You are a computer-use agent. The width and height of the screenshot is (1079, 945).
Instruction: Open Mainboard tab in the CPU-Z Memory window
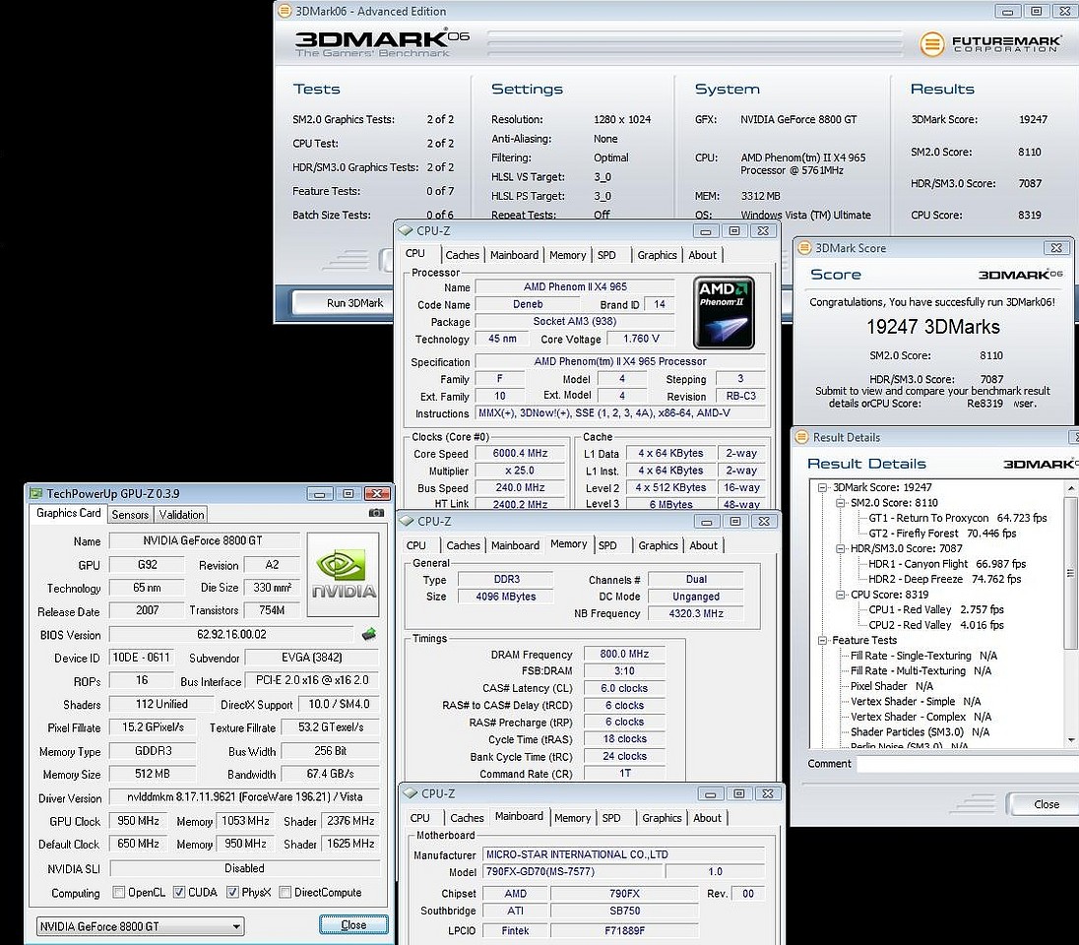tap(516, 545)
